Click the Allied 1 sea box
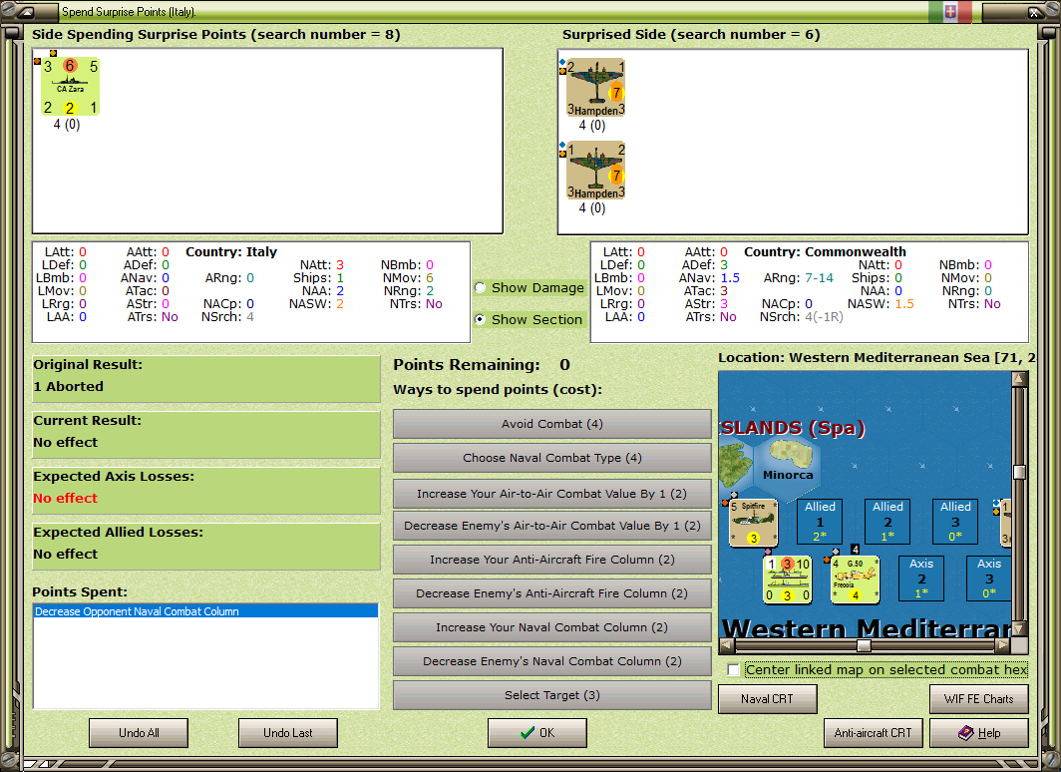This screenshot has height=772, width=1061. (x=820, y=521)
